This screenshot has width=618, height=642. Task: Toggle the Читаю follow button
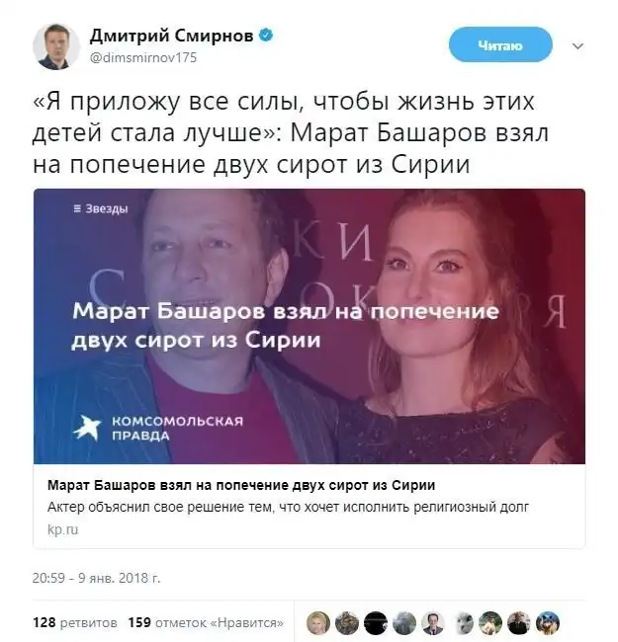500,45
